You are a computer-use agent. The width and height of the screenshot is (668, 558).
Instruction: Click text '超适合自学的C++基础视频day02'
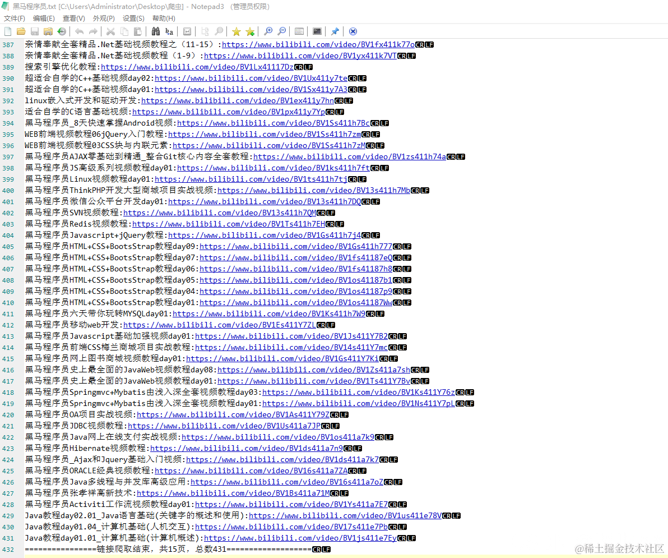coord(88,78)
